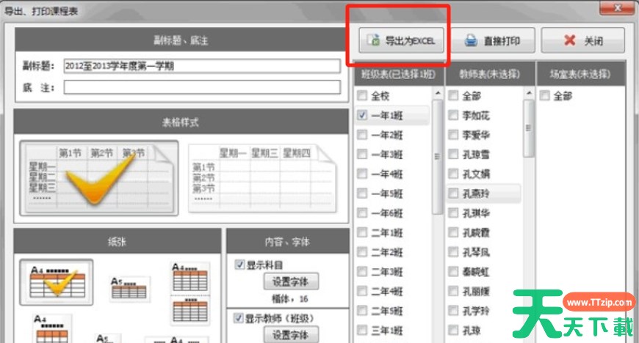The height and width of the screenshot is (343, 639).
Task: Click the class list scrollbar thumb
Action: pyautogui.click(x=437, y=157)
